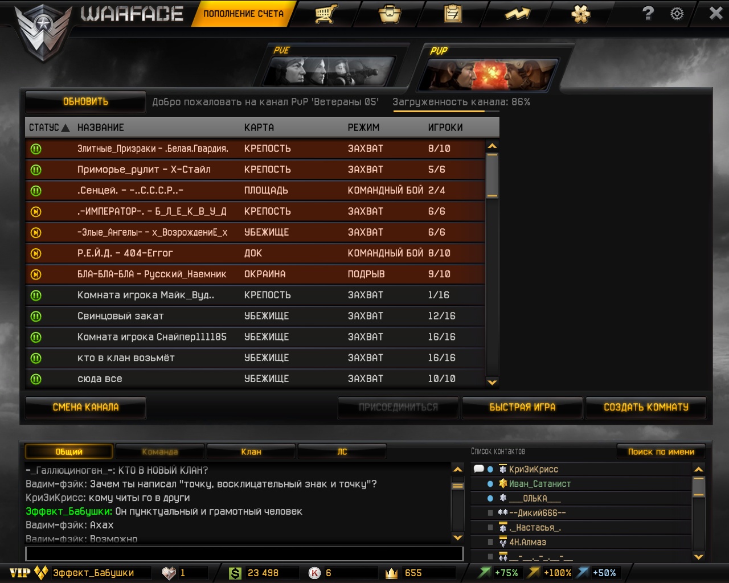Screen dimensions: 729x583
Task: Click status icon of .-ИМПЕРАТОР-. room
Action: click(x=36, y=212)
